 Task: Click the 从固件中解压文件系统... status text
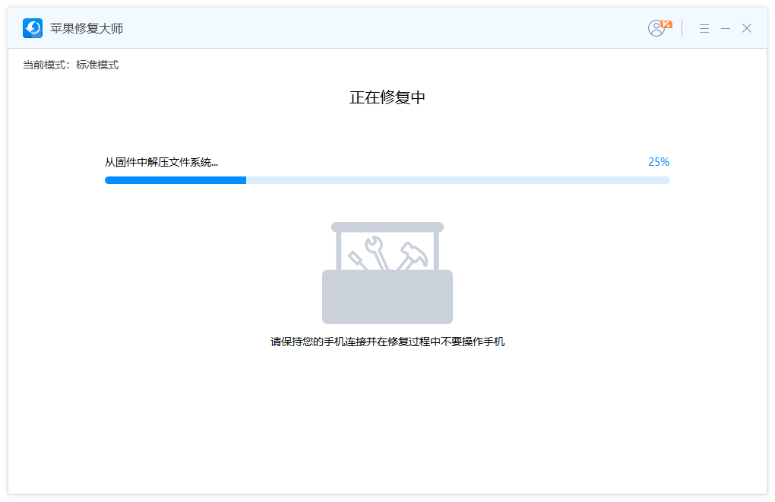(x=161, y=162)
